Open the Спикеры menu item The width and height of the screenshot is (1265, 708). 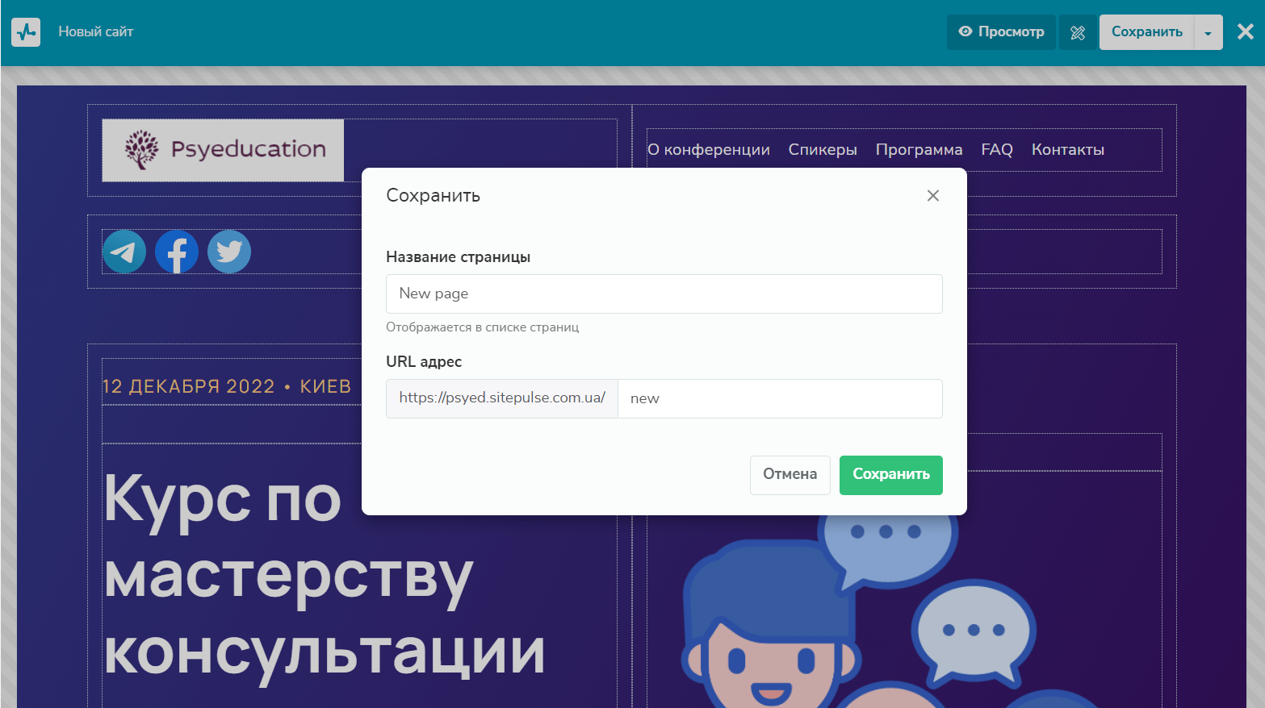[823, 150]
